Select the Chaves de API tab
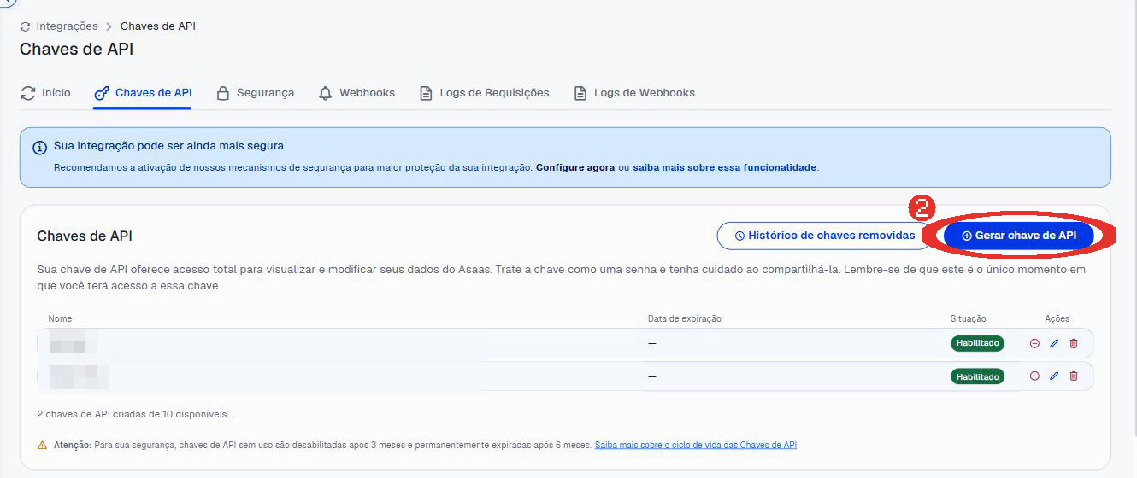1137x478 pixels. click(143, 93)
